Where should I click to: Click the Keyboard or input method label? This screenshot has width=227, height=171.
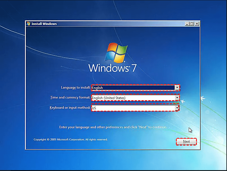tap(70, 108)
